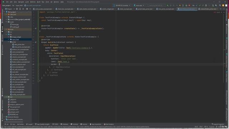Open the Dart Analysis tool window

tap(109, 124)
